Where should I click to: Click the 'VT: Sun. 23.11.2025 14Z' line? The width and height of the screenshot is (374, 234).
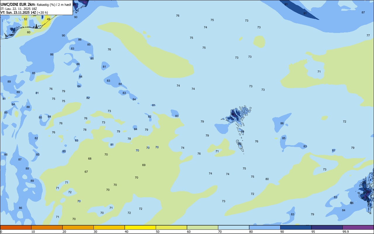point(18,13)
